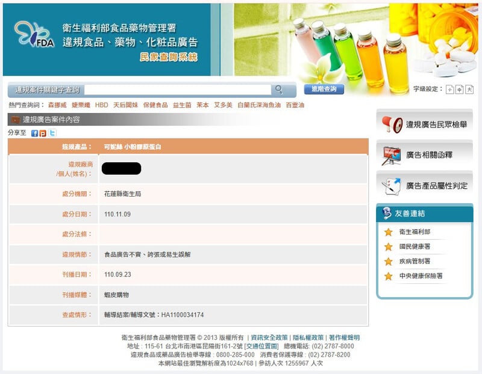
Task: Click media value 蝦皮購物
Action: coord(116,295)
